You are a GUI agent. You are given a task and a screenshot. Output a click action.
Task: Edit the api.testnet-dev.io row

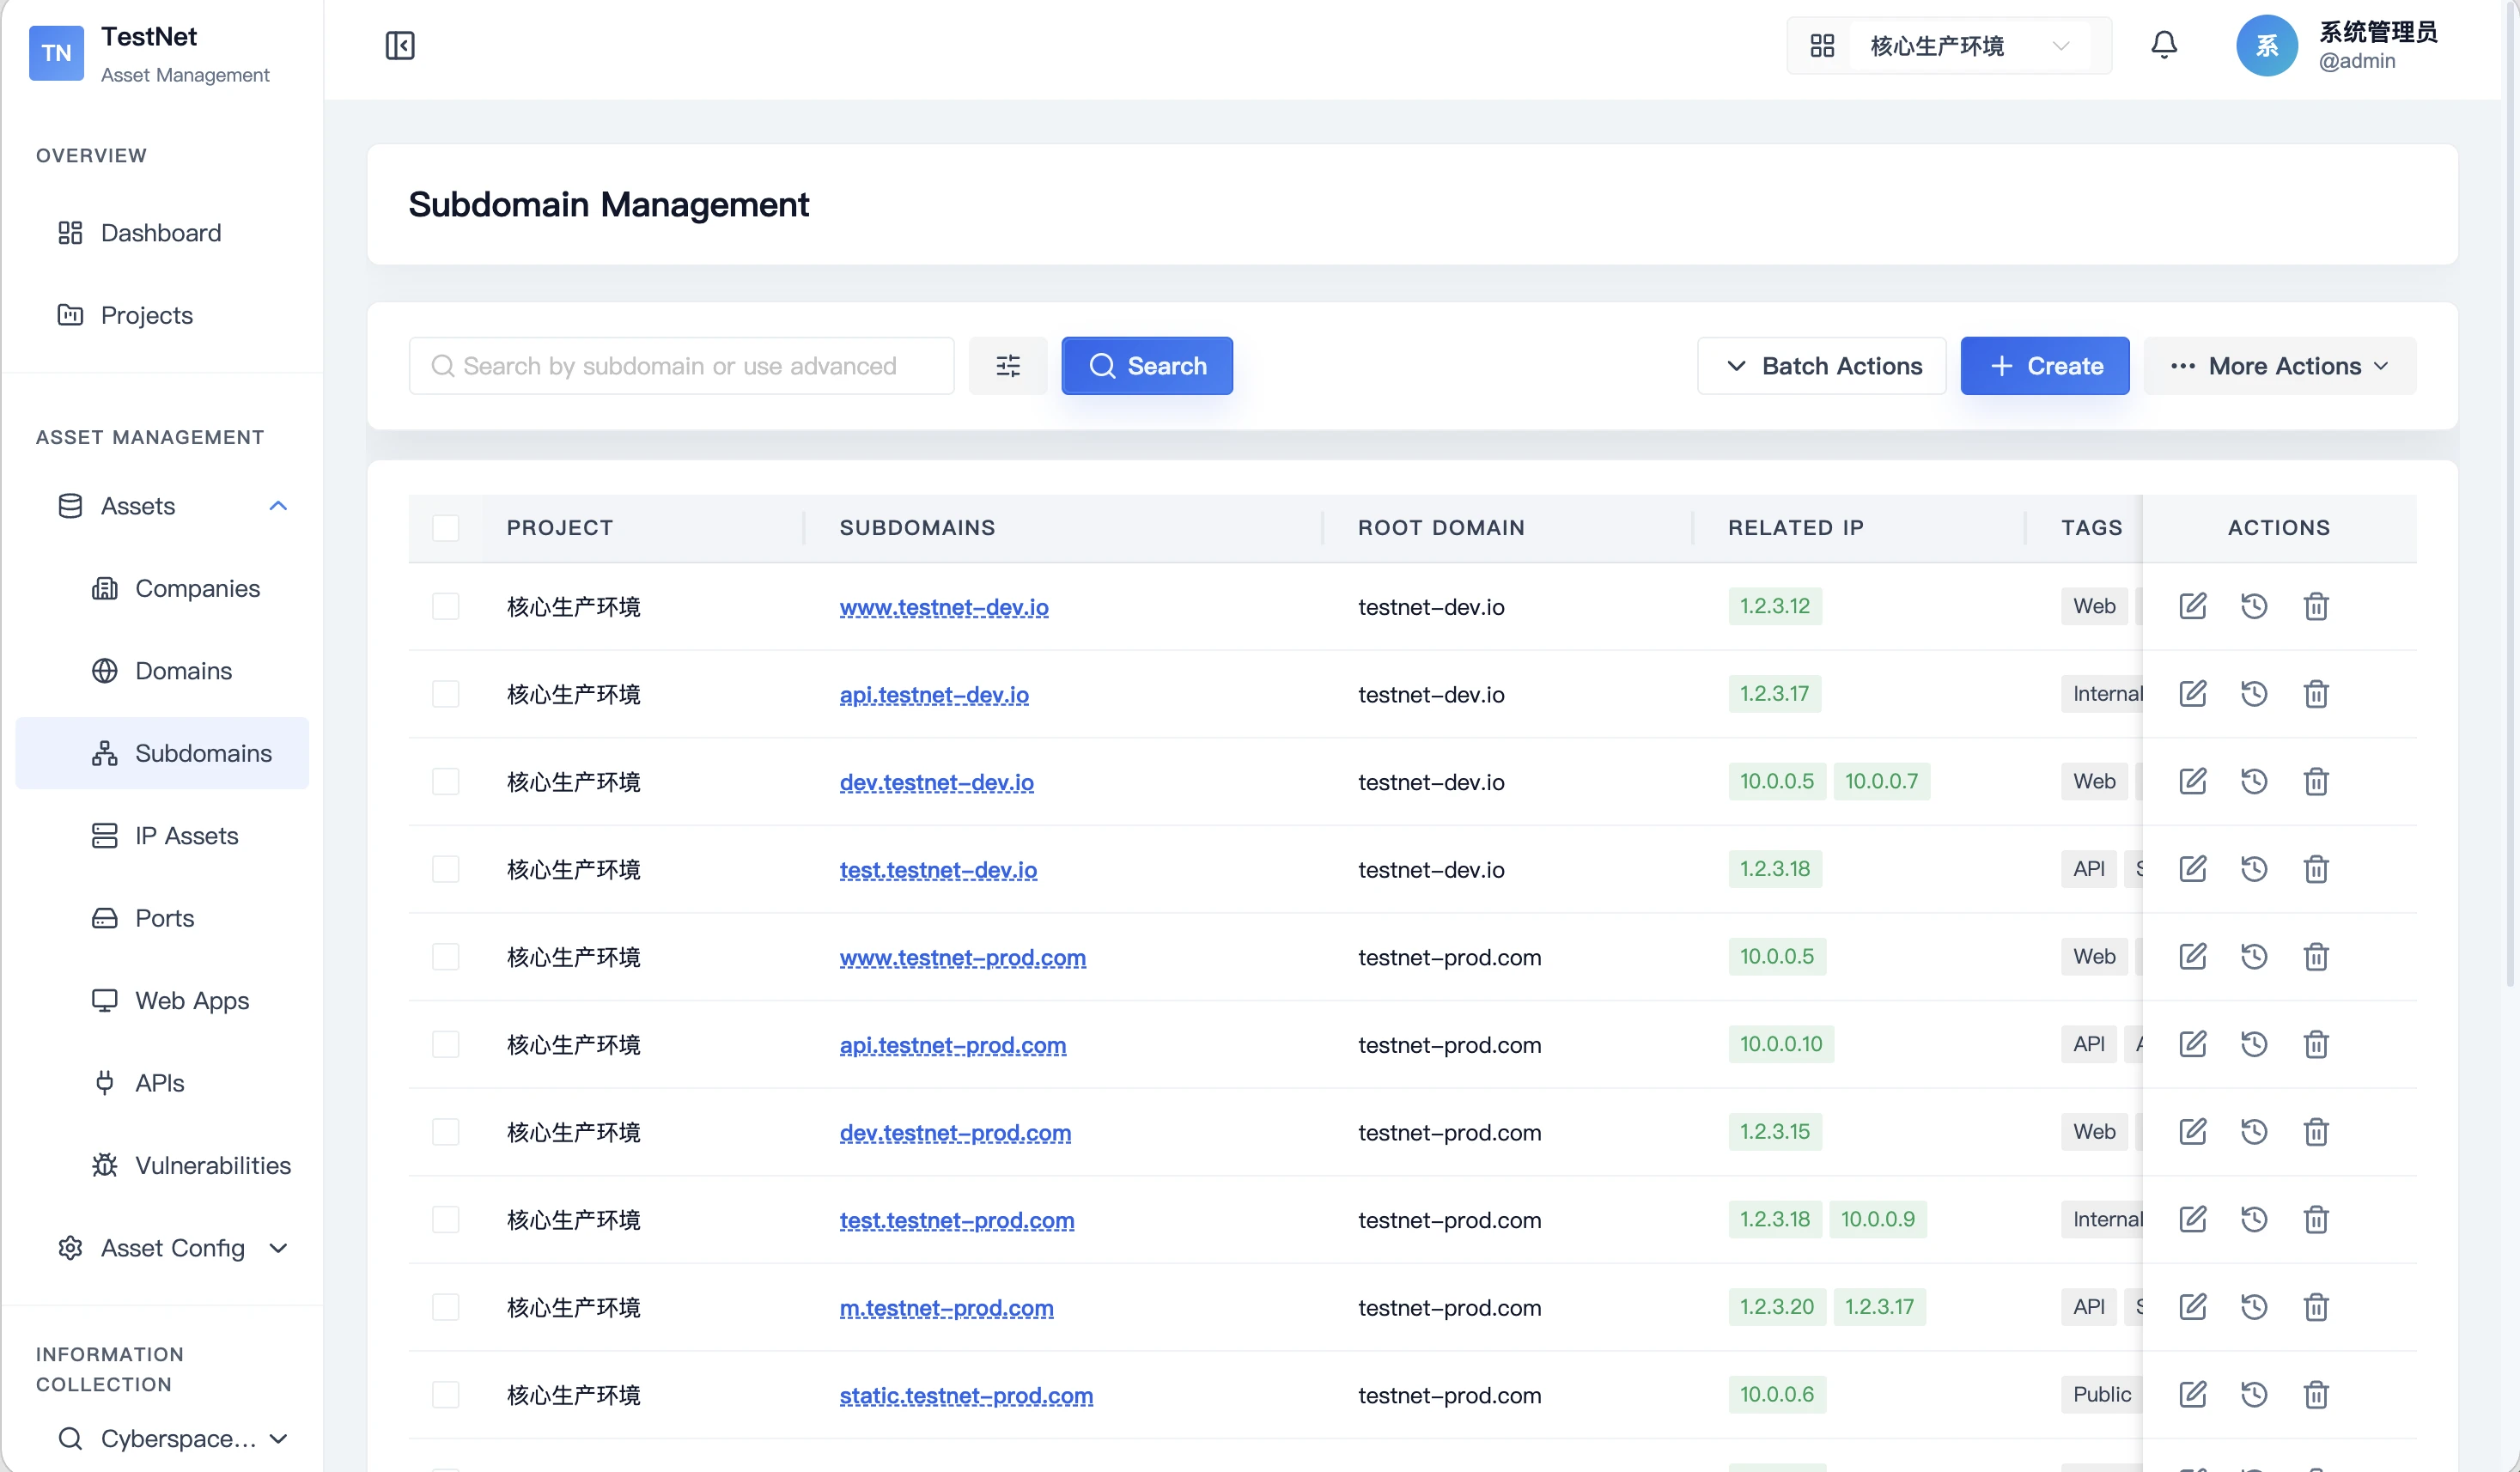point(2192,694)
